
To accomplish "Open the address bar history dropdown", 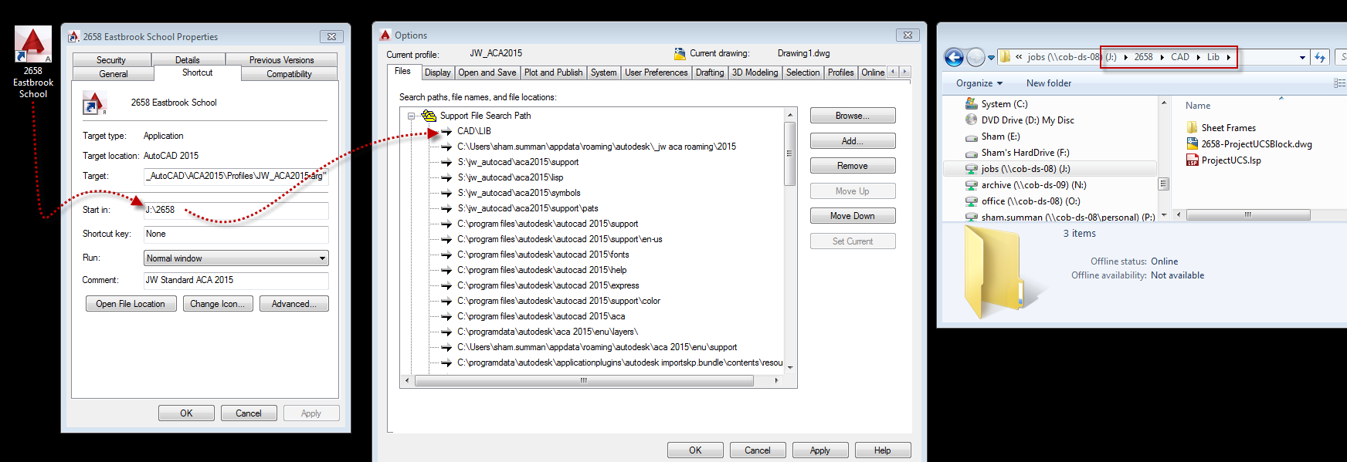I will (1302, 57).
